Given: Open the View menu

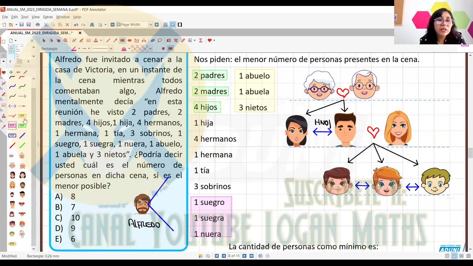Looking at the screenshot, I should (x=35, y=17).
